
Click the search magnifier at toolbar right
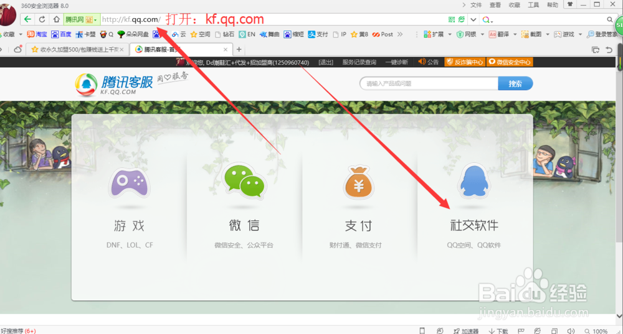(x=609, y=19)
